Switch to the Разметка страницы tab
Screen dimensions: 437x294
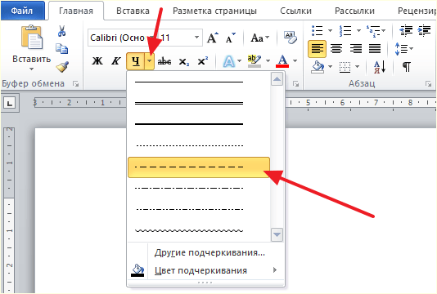[x=214, y=11]
